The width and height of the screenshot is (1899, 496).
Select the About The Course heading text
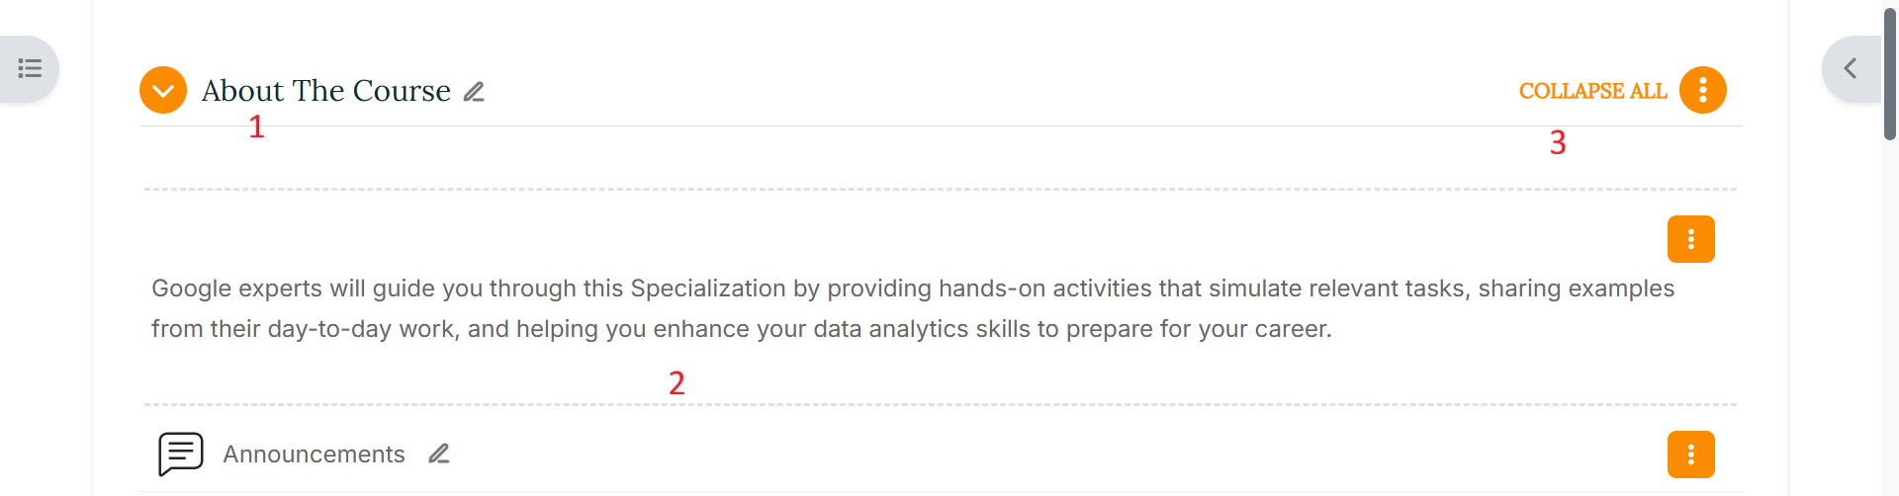point(325,91)
